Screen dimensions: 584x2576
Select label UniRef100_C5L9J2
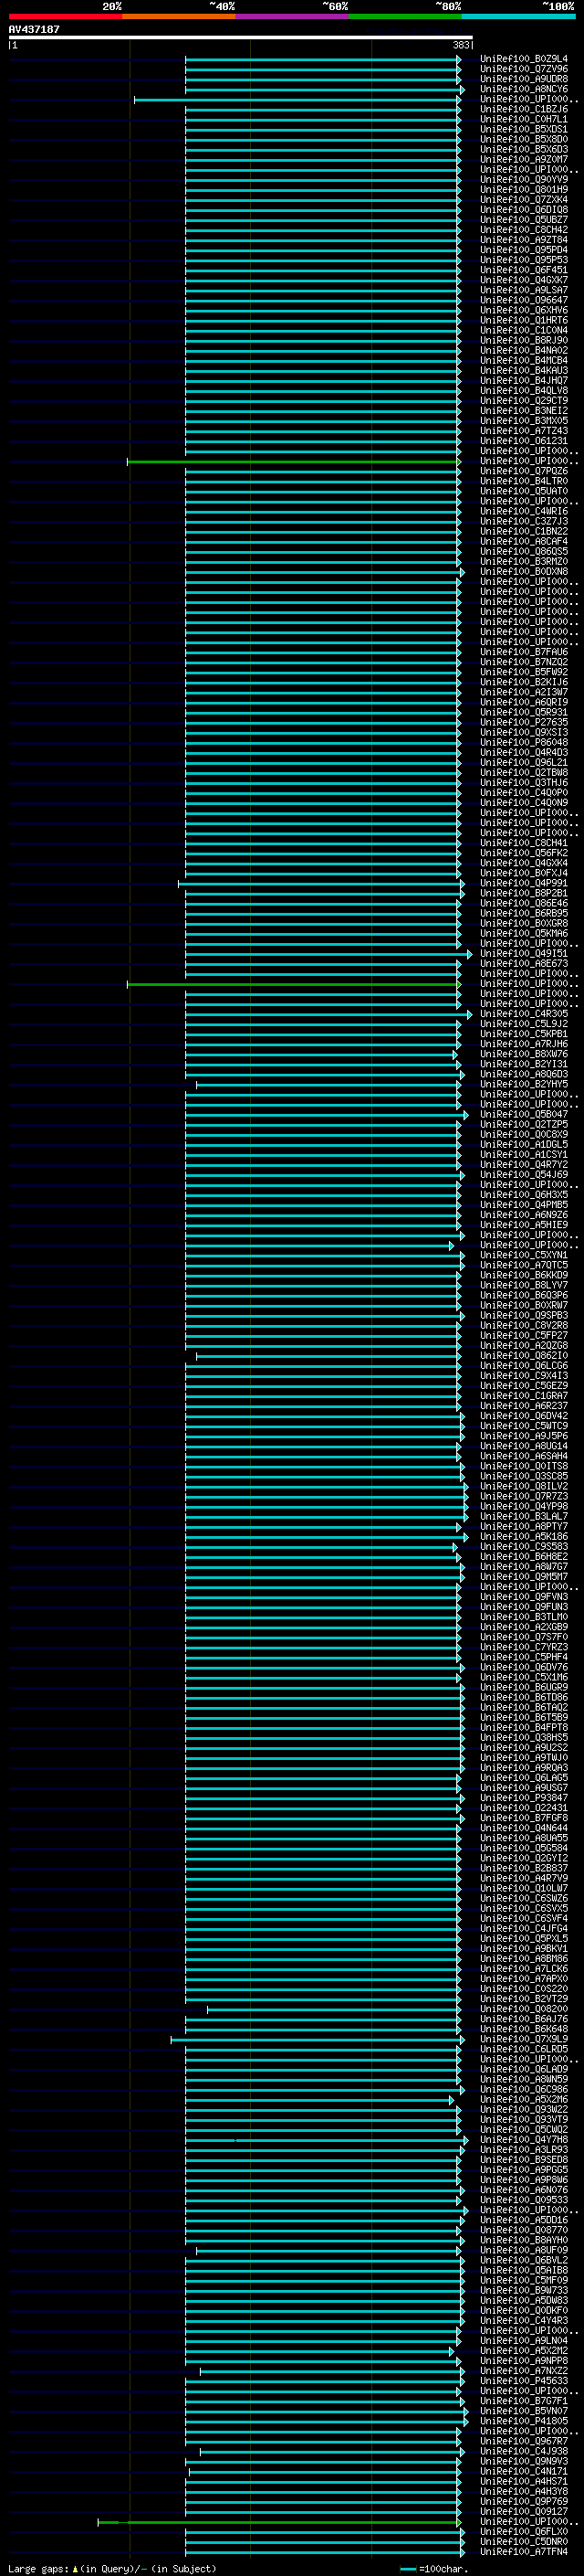click(523, 1024)
